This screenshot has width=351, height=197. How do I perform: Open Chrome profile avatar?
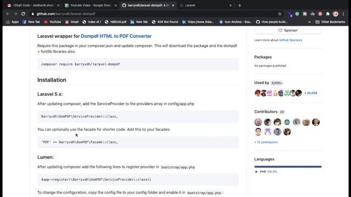[336, 14]
